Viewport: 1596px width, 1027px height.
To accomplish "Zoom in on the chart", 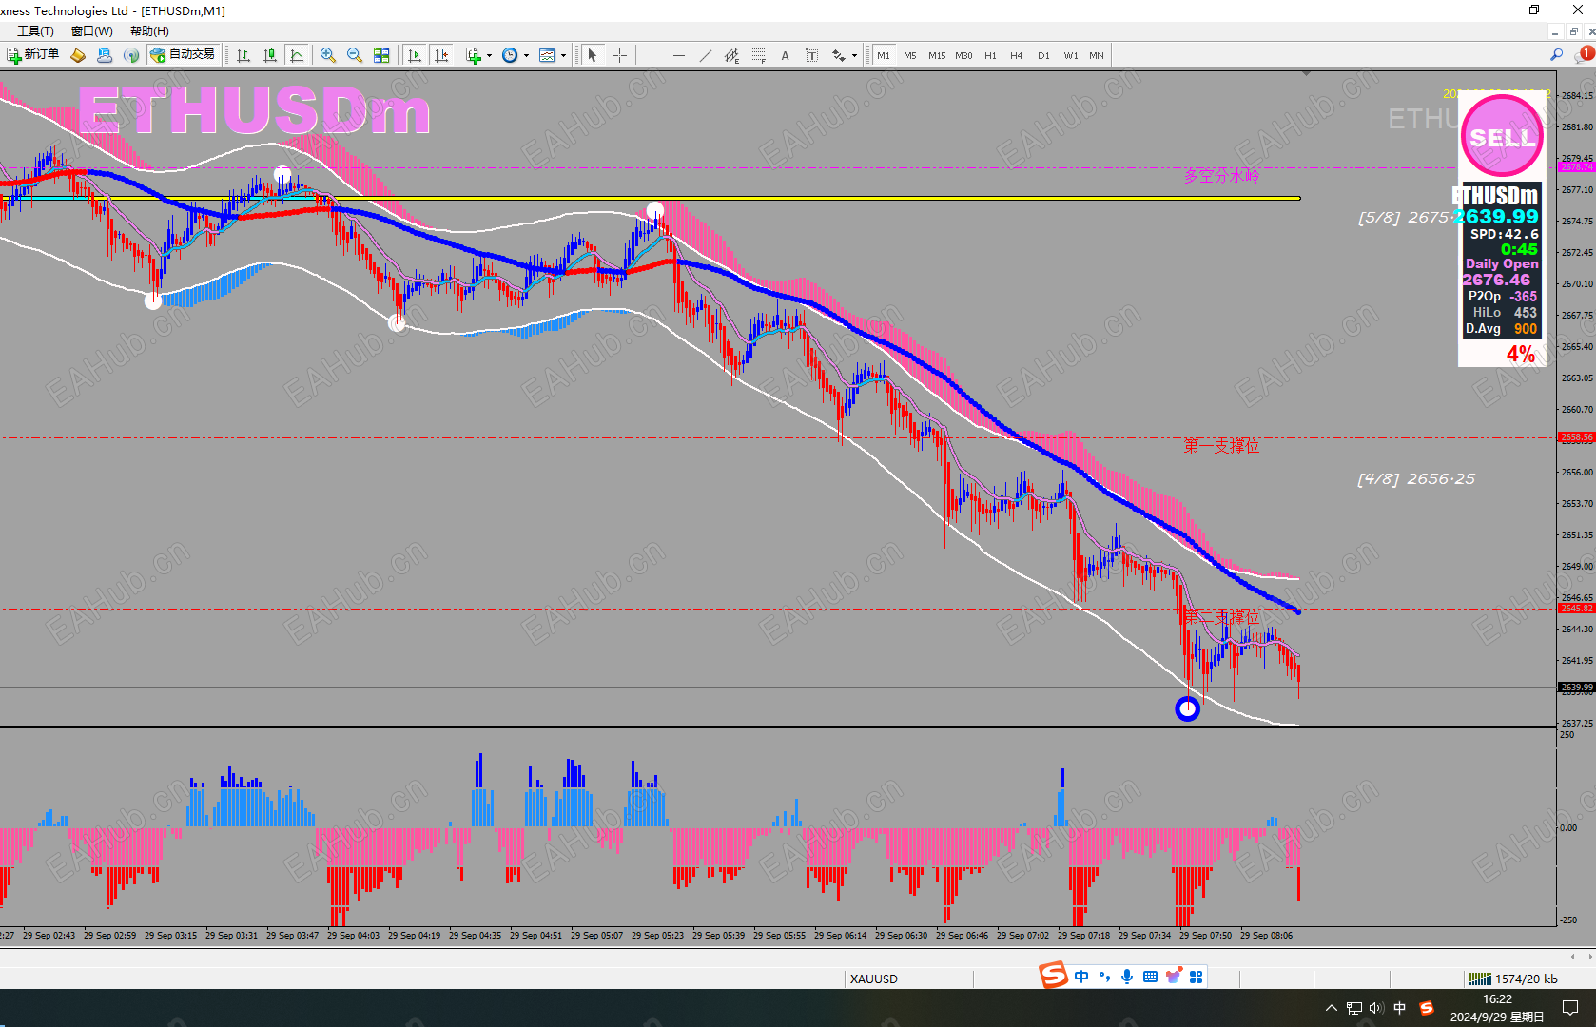I will point(328,55).
